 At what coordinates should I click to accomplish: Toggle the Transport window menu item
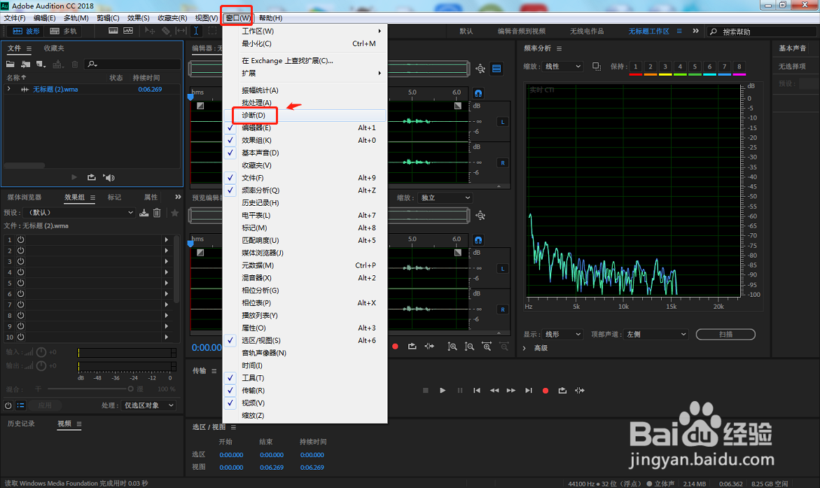click(305, 391)
